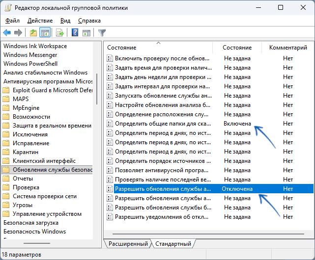
Task: Select policy 'Определить общие папки для ска...'
Action: (x=163, y=124)
